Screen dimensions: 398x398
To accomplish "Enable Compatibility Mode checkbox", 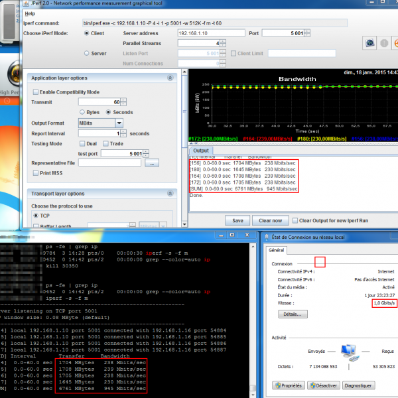I will click(36, 92).
